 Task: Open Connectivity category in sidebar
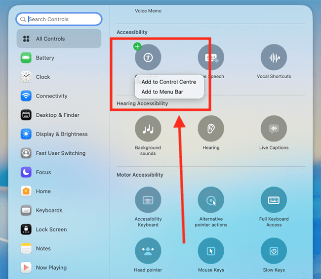[51, 96]
